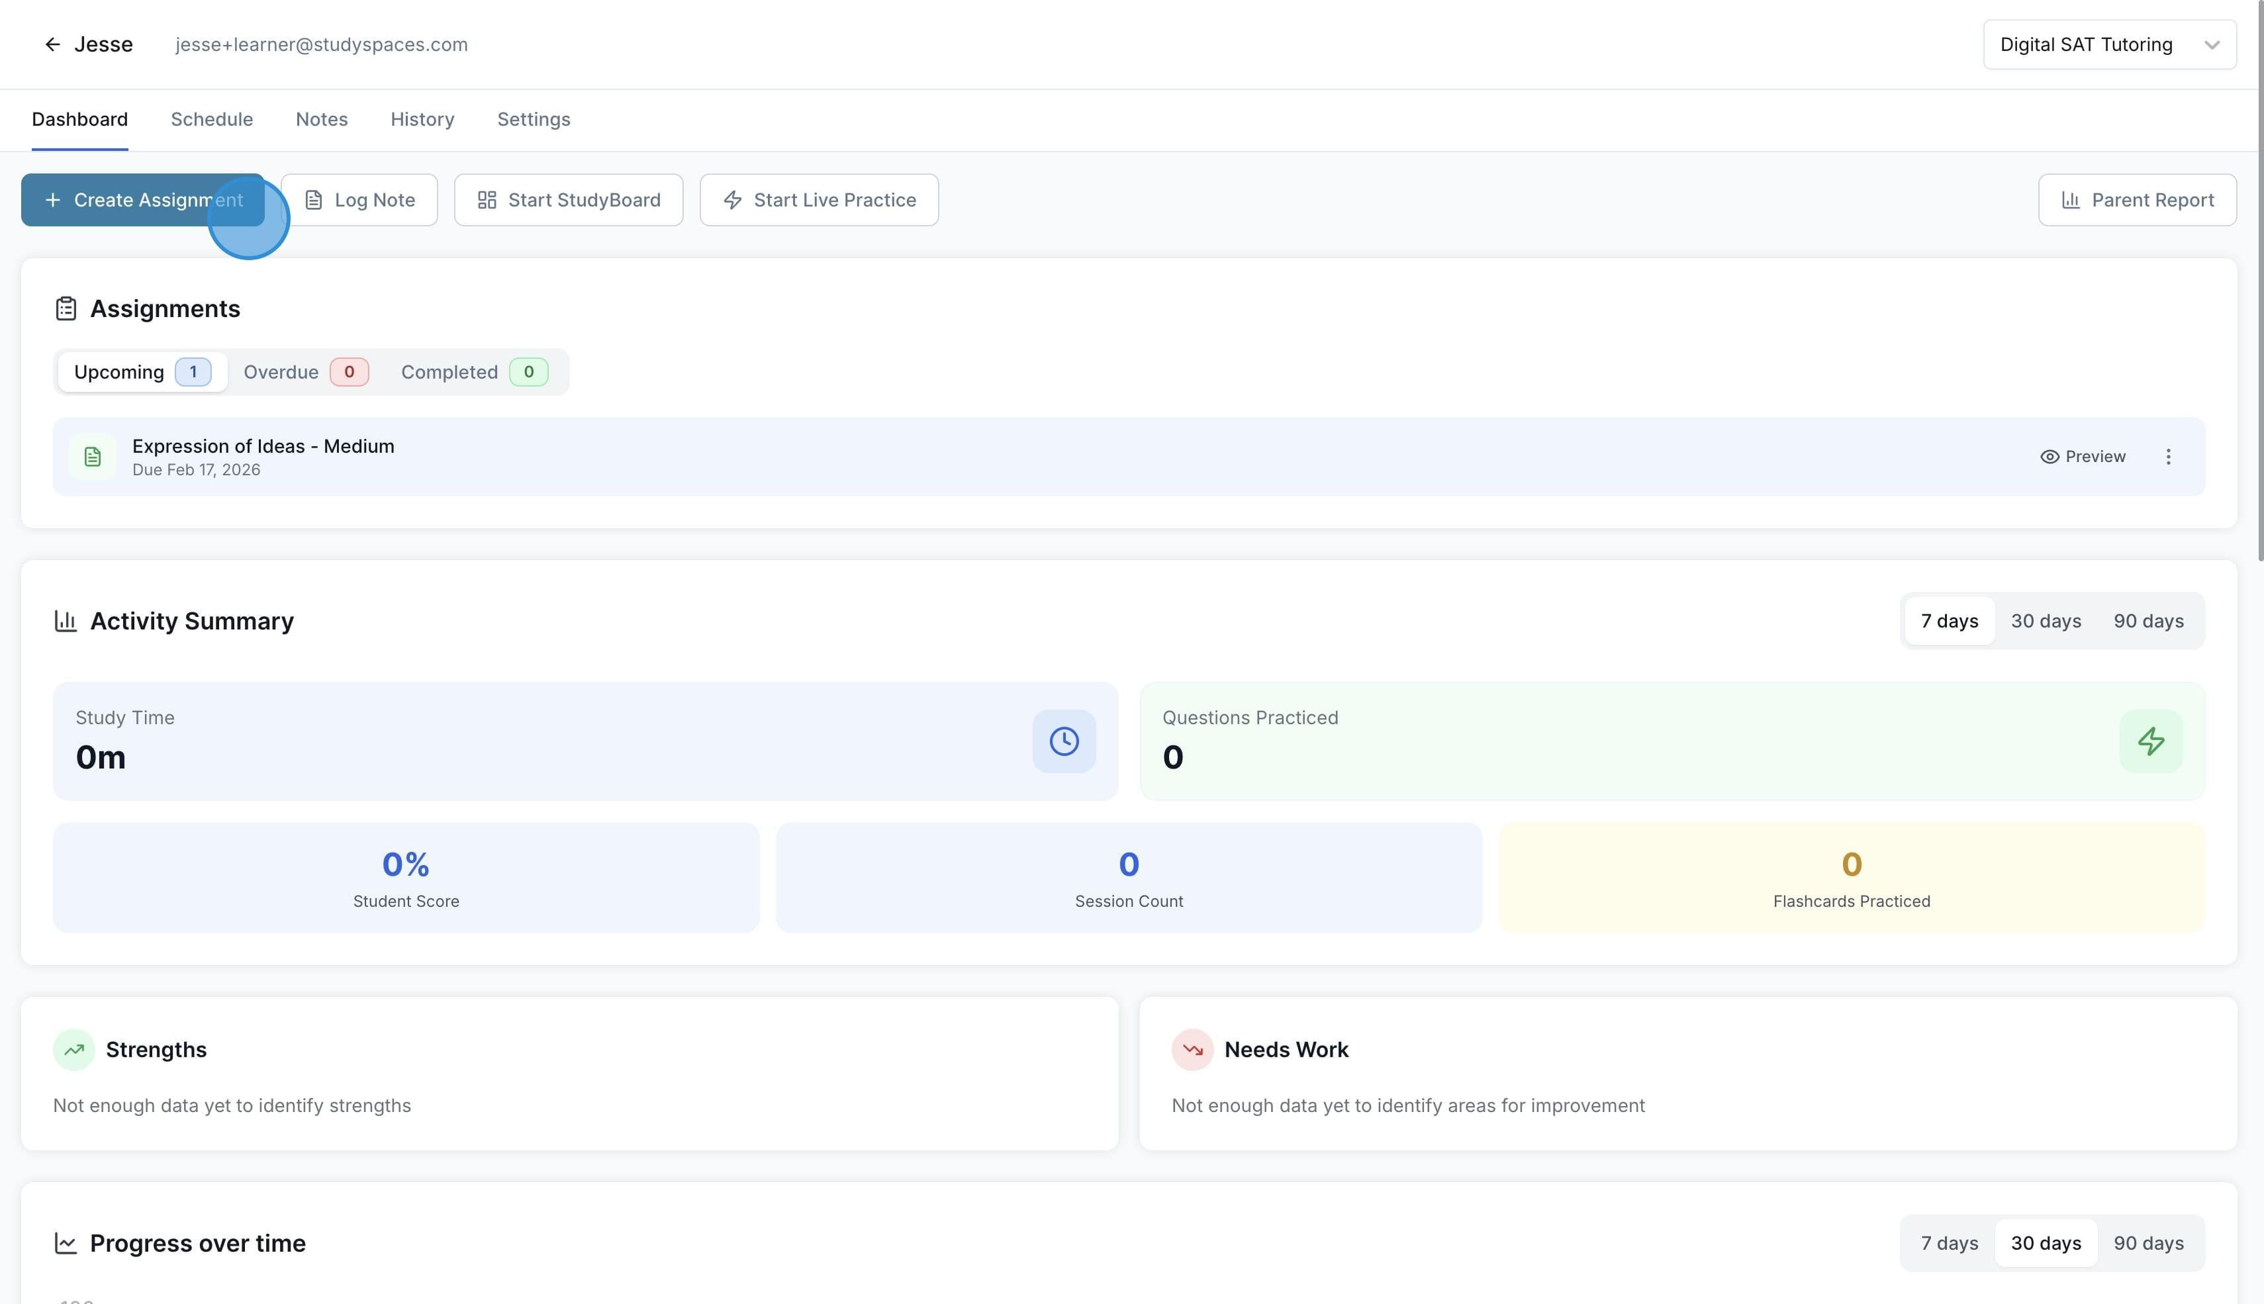Click the Log Note button
The image size is (2264, 1304).
coord(359,200)
